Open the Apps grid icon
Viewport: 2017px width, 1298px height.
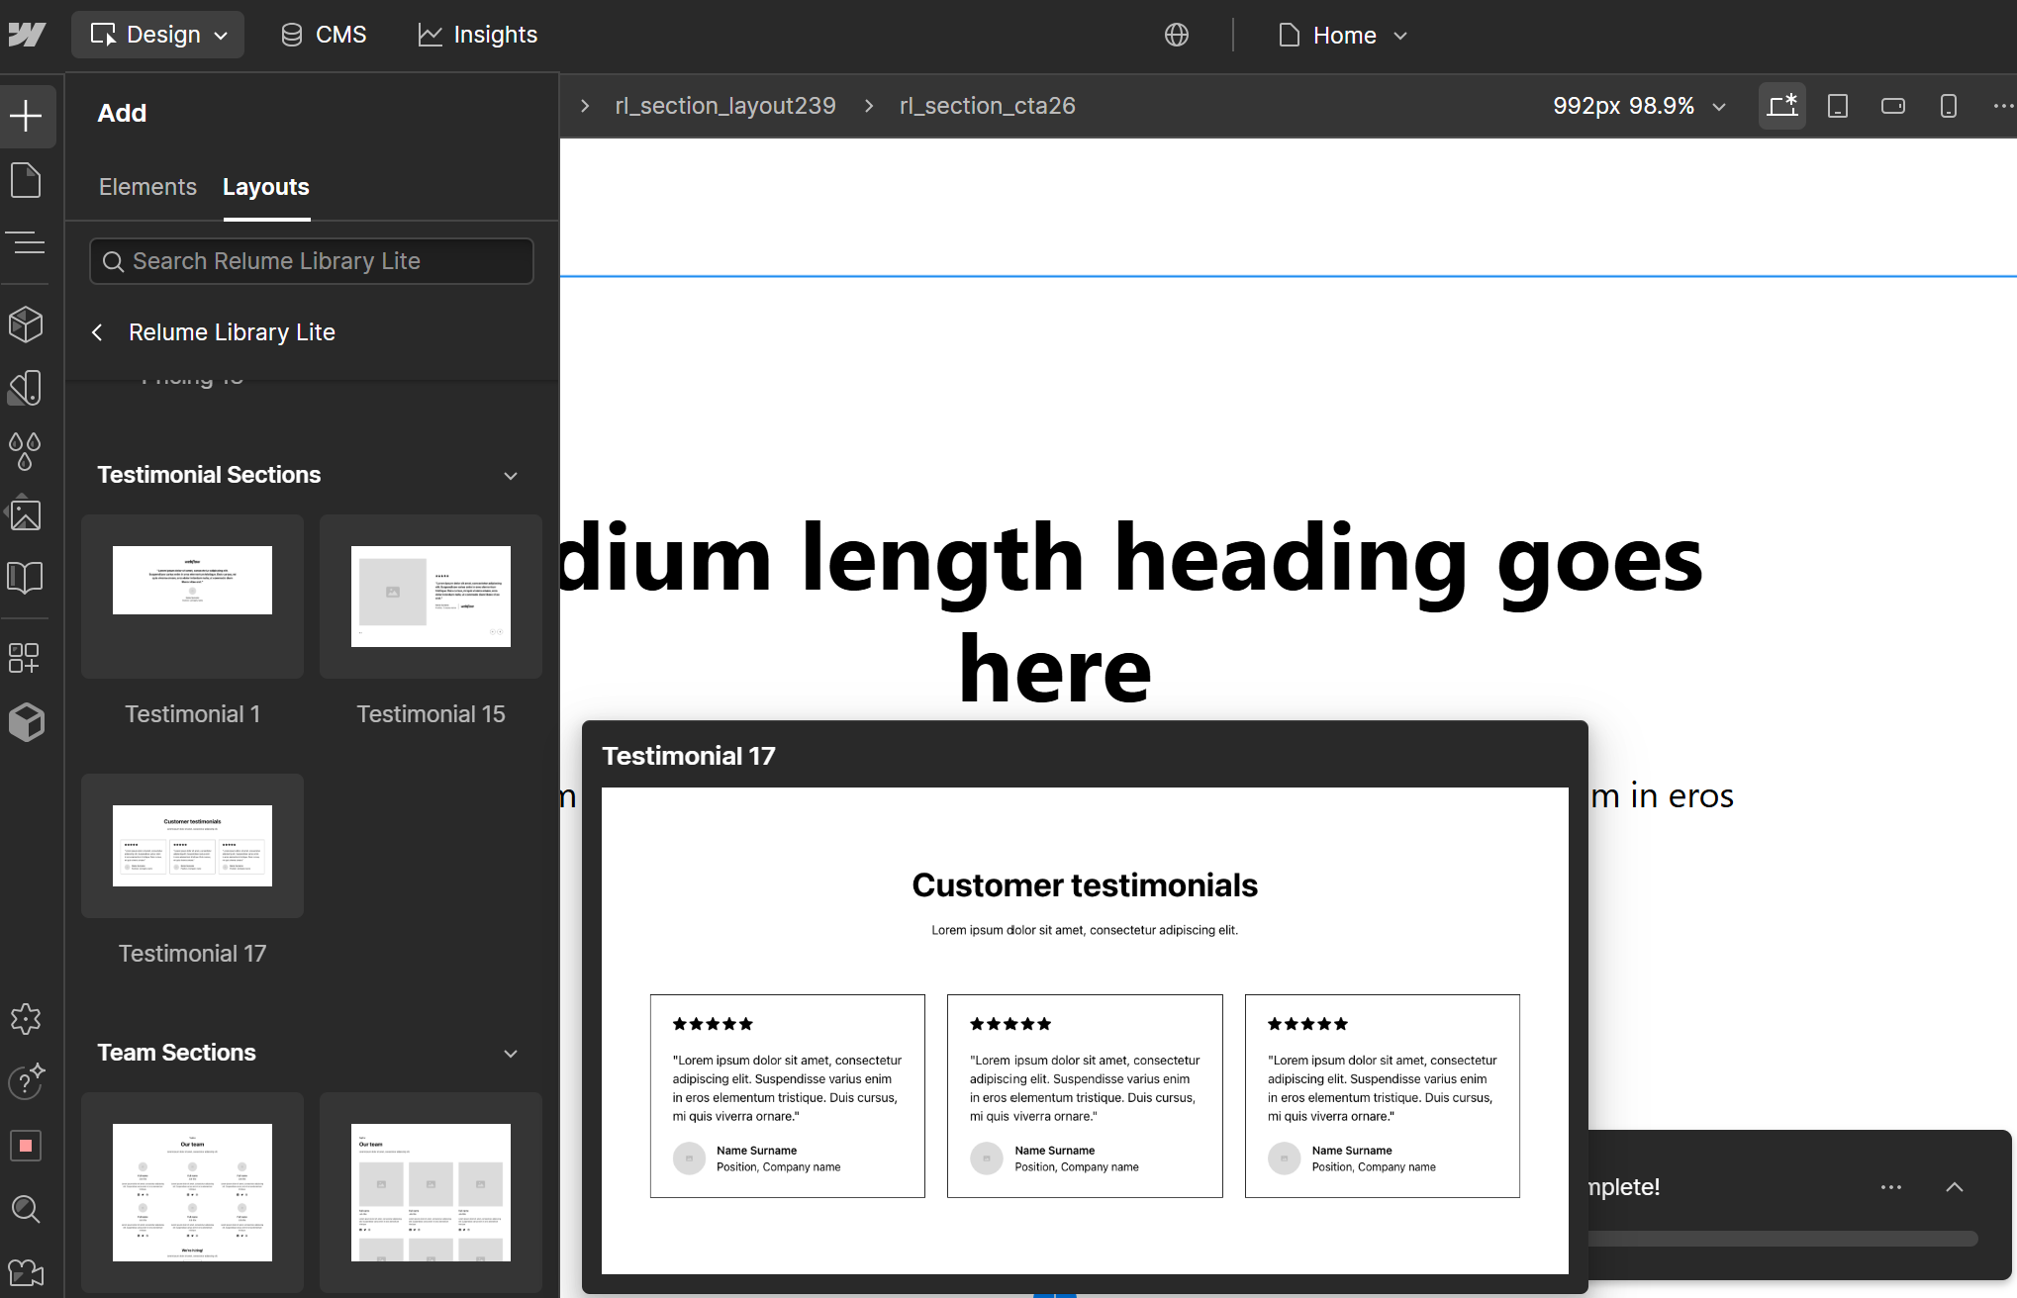coord(26,657)
